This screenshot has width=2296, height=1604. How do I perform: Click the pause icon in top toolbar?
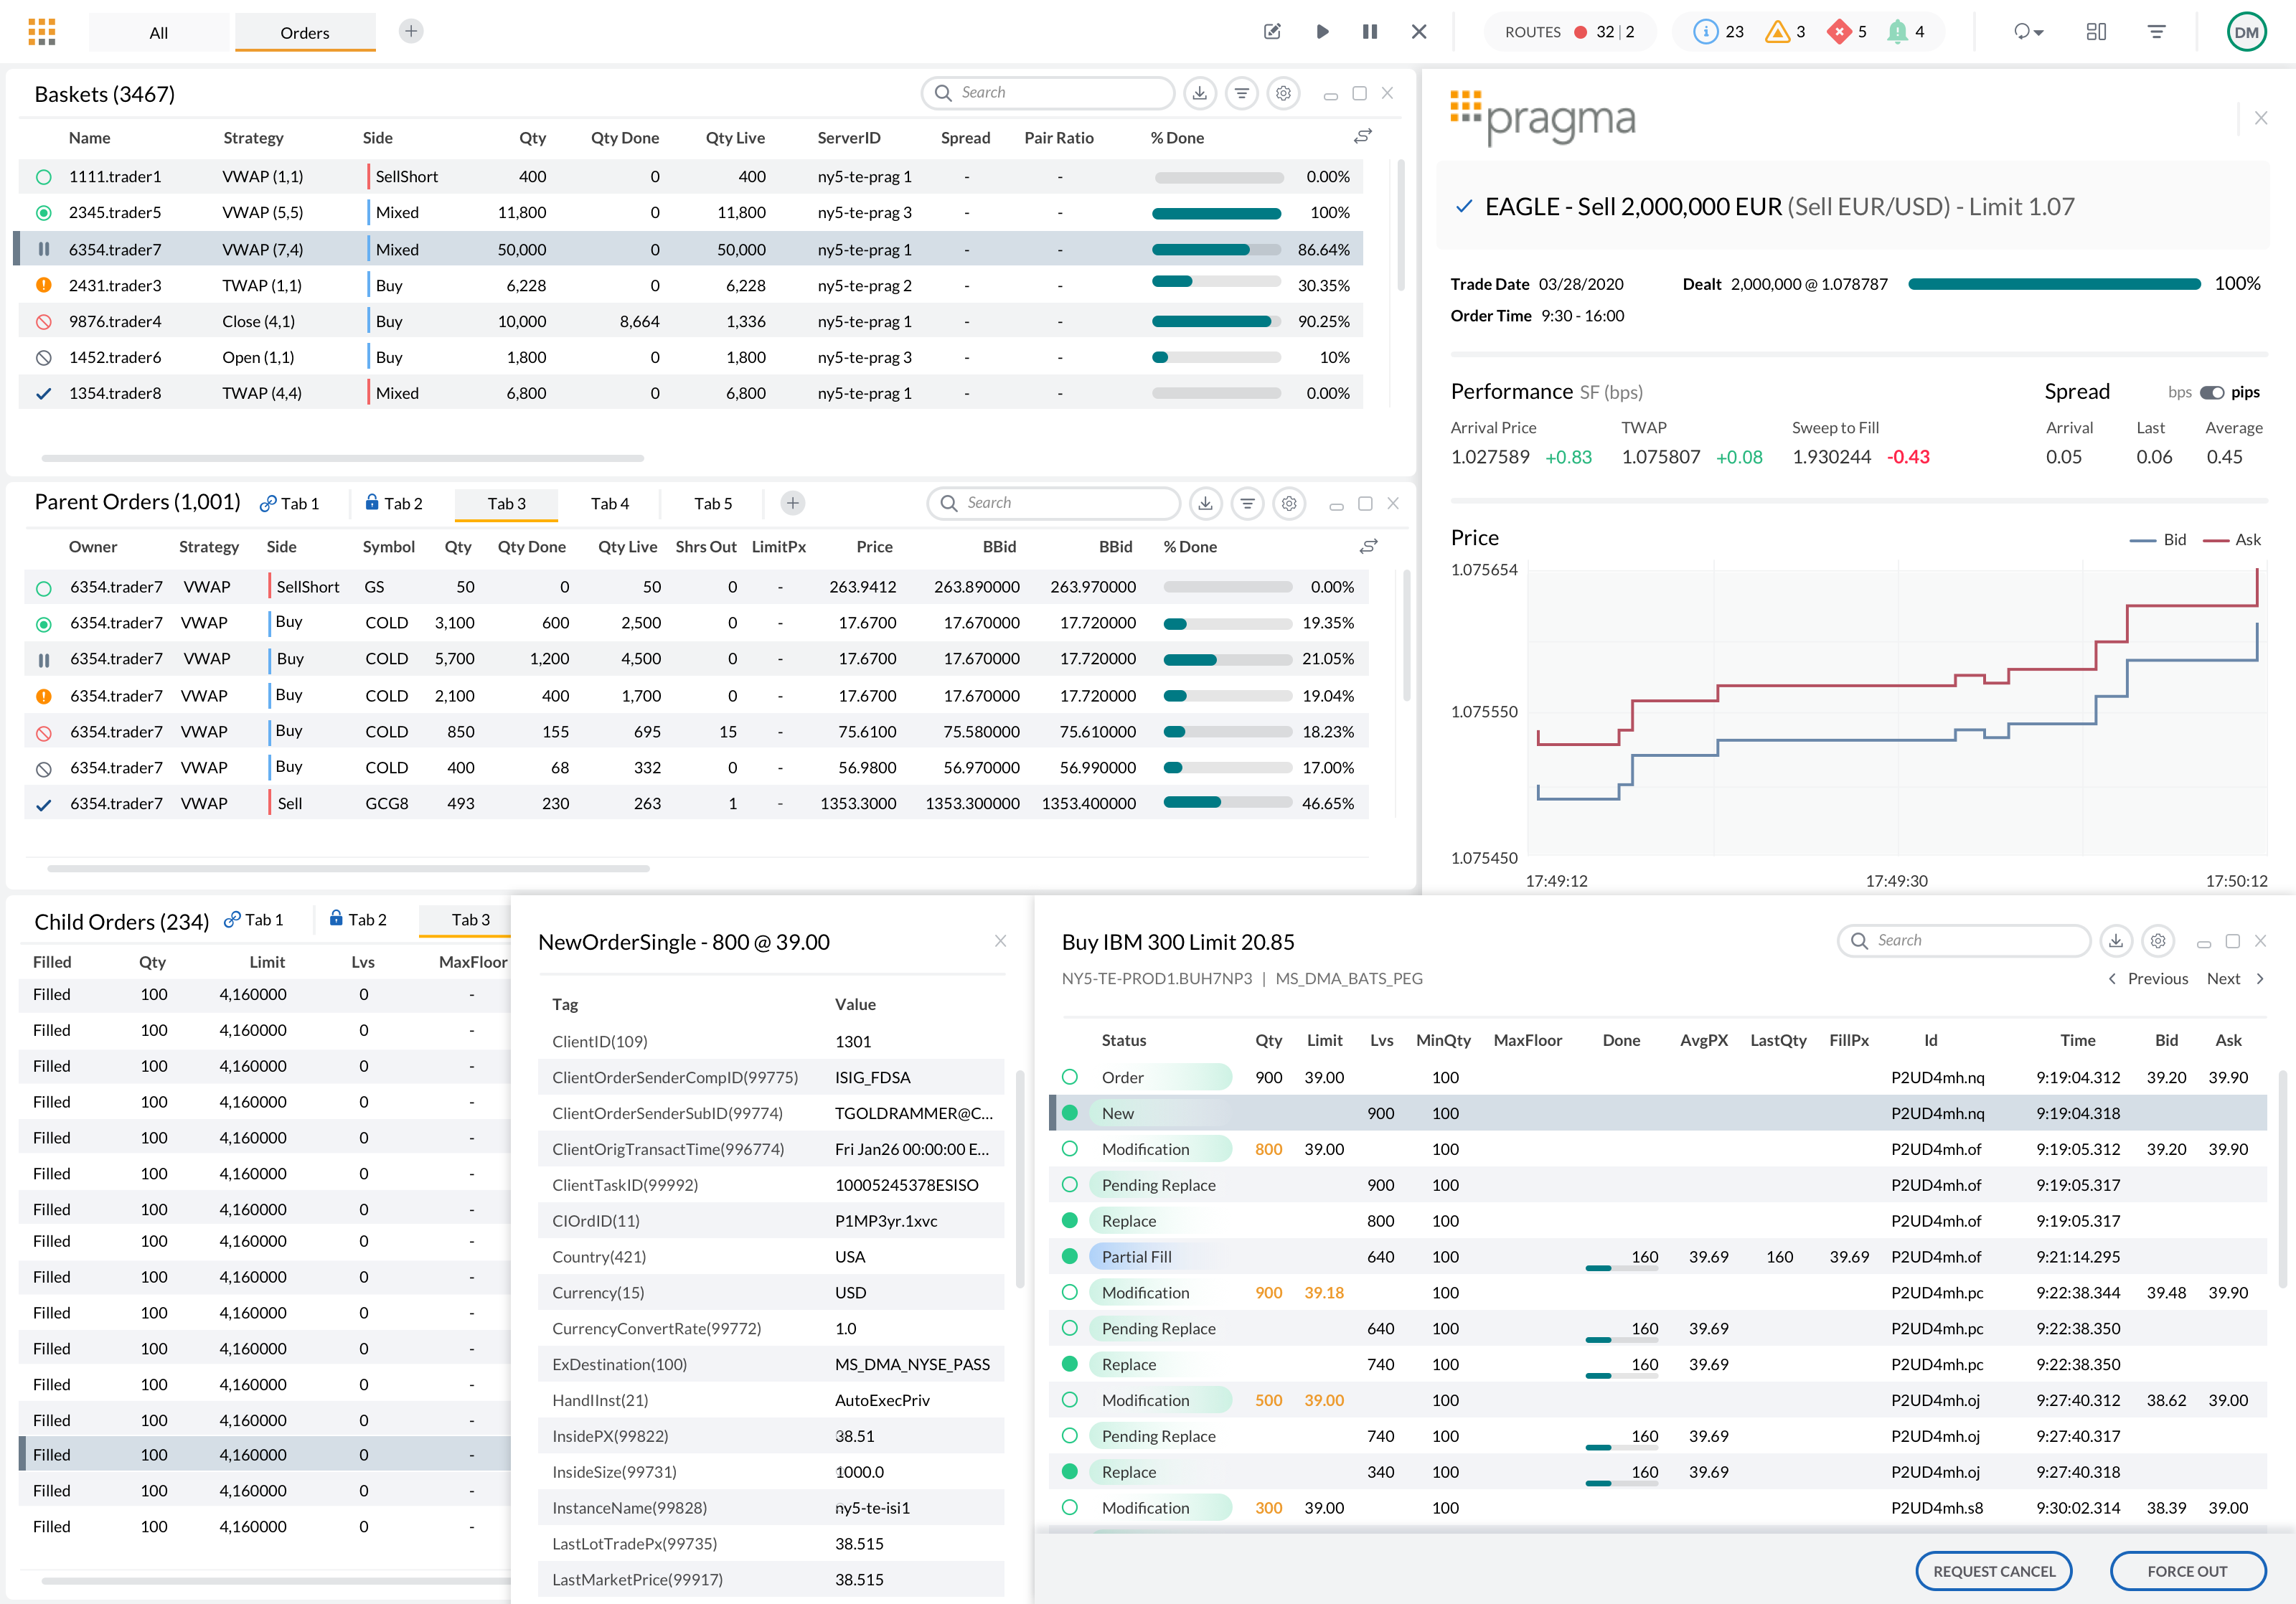pos(1370,32)
